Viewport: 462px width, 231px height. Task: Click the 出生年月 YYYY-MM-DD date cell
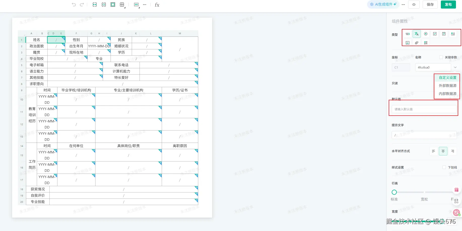tap(99, 46)
